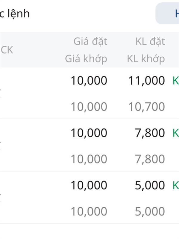Click the KL đặt column header
Viewport: 179px width, 239px height.
[150, 41]
